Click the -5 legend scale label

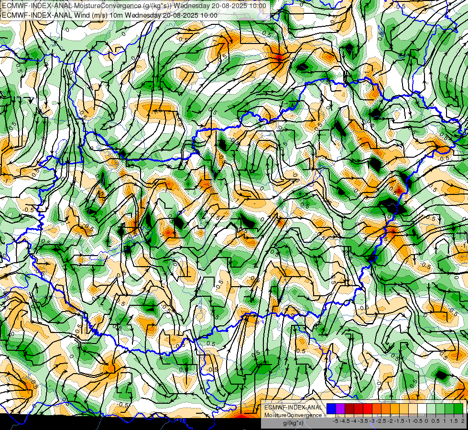[x=336, y=421]
